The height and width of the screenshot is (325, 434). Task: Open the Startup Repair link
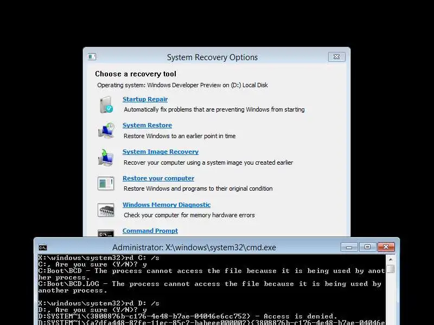click(145, 99)
